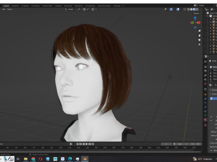The height and width of the screenshot is (162, 217).
Task: Open the Object Data properties green triangle tab
Action: coord(205,116)
